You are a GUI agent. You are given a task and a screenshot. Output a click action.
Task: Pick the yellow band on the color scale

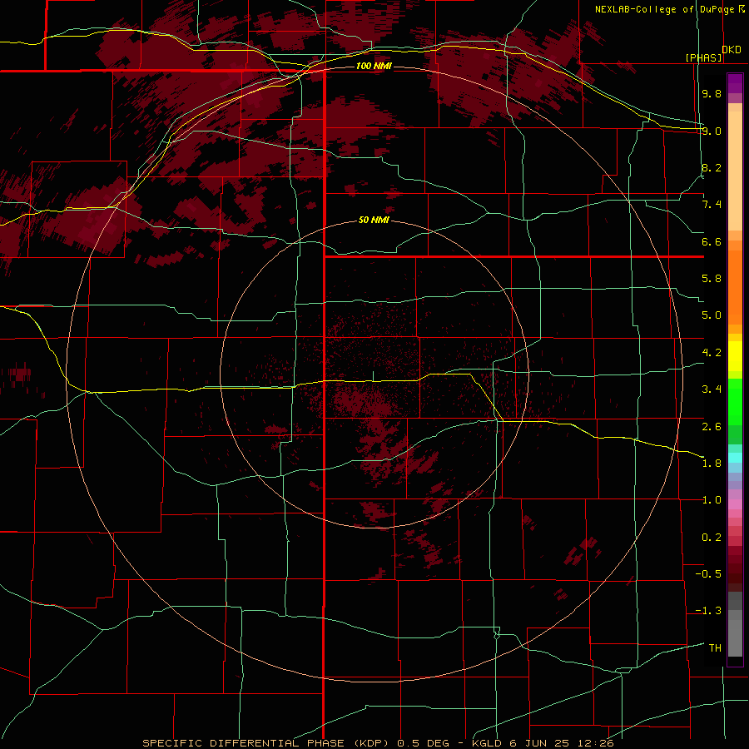735,356
